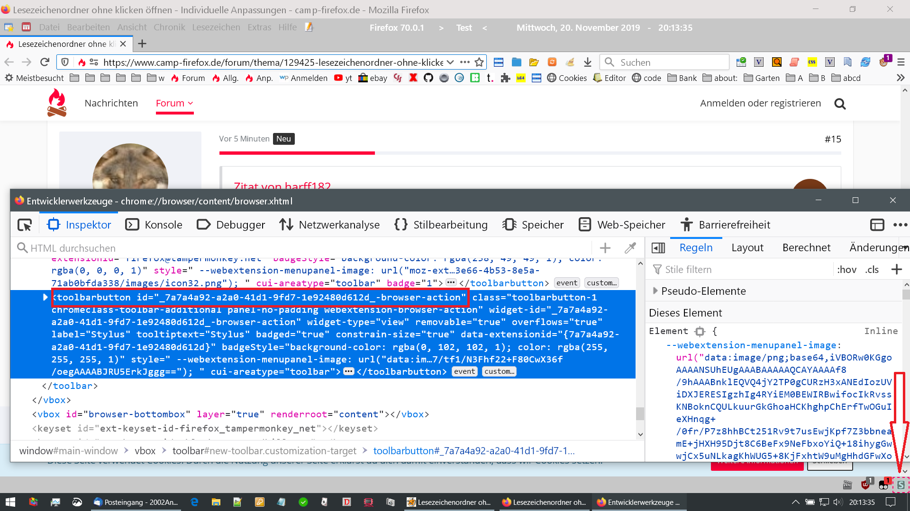The image size is (910, 511).
Task: Toggle the sidebar pane collapse button
Action: (658, 248)
